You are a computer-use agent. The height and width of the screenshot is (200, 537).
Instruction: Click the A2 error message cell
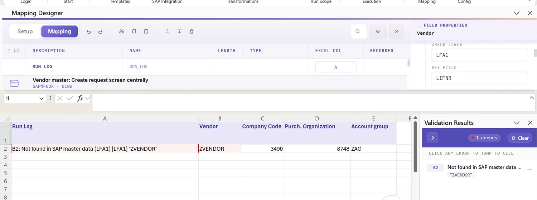(105, 149)
